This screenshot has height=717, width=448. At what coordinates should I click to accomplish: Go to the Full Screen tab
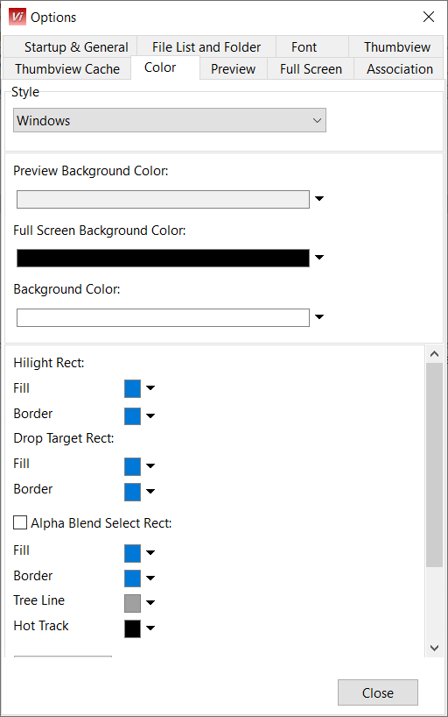tap(311, 69)
